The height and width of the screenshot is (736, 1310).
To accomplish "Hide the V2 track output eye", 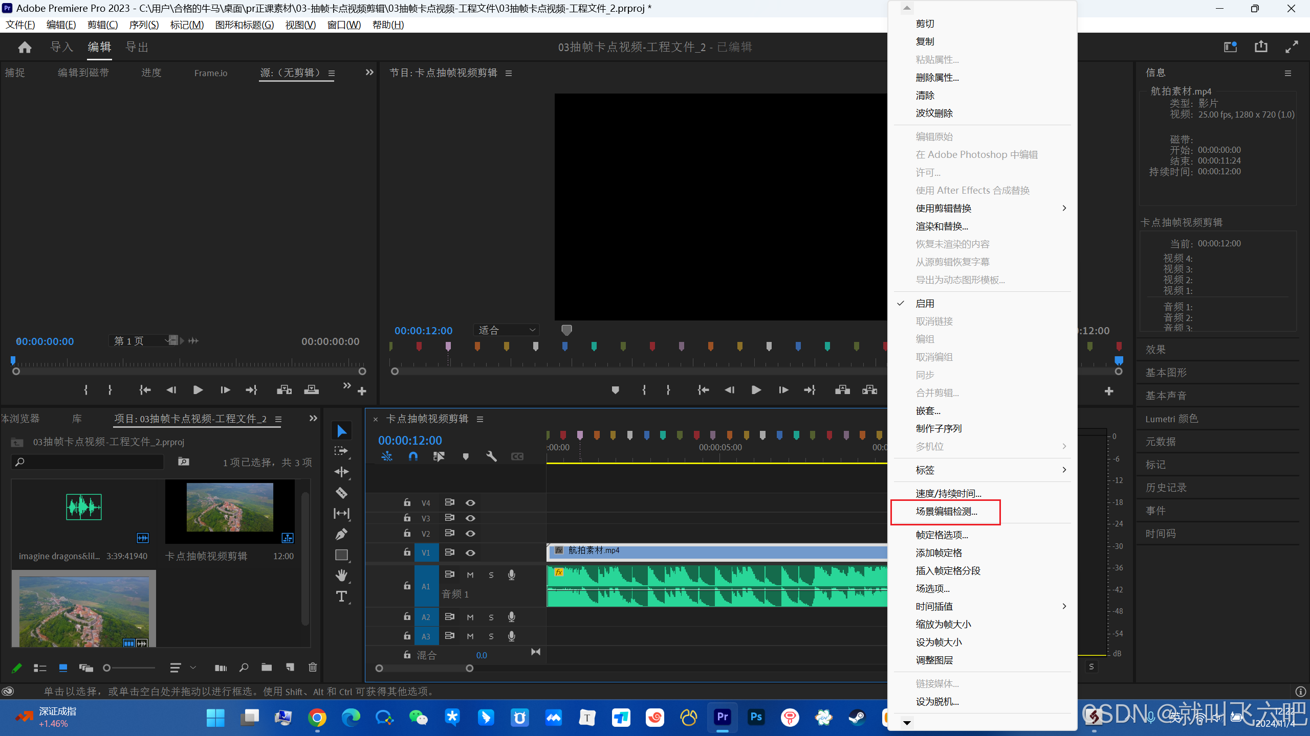I will pos(470,534).
